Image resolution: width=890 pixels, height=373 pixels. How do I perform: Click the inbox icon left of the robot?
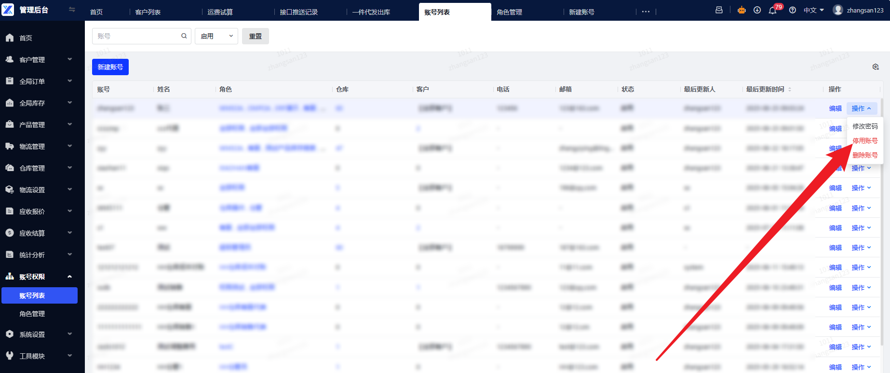(x=719, y=10)
